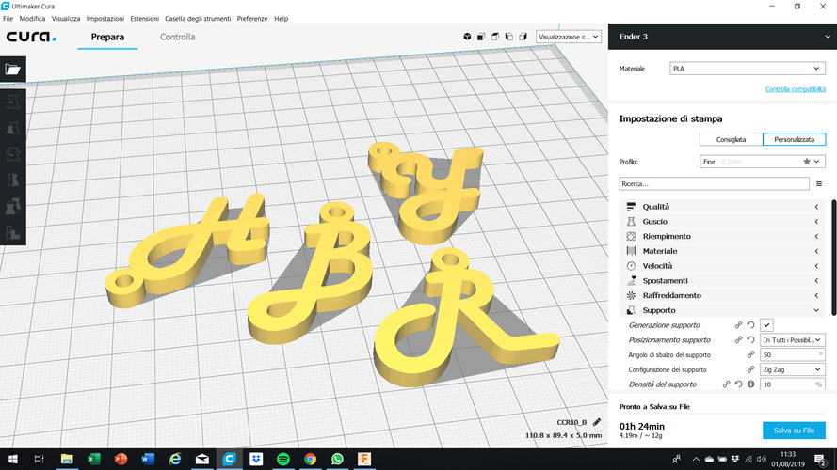Open the Help menu
The width and height of the screenshot is (837, 470).
tap(281, 19)
